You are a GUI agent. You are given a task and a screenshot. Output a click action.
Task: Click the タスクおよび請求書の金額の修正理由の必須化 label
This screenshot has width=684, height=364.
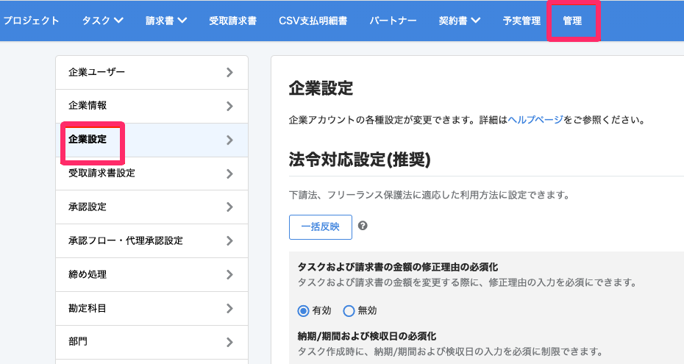tap(398, 267)
